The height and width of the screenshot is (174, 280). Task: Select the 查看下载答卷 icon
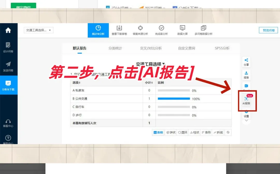[x=119, y=30]
